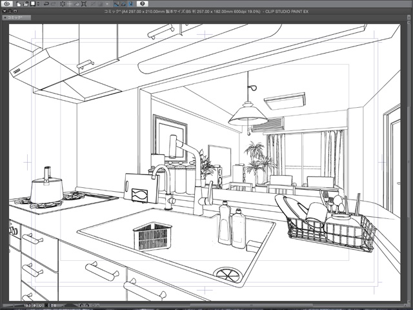
Task: Toggle Snap to Special Ruler
Action: 123,4
